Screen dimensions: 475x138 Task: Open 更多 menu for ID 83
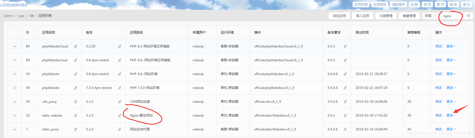pyautogui.click(x=451, y=60)
